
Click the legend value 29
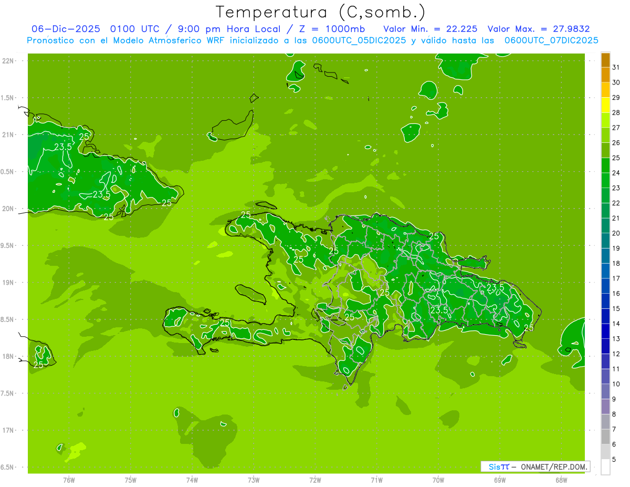pyautogui.click(x=616, y=97)
